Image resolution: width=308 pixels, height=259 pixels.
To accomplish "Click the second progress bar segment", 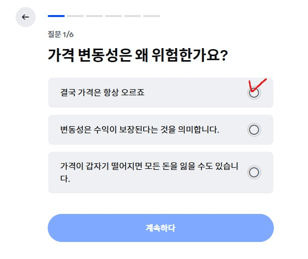I will point(75,16).
